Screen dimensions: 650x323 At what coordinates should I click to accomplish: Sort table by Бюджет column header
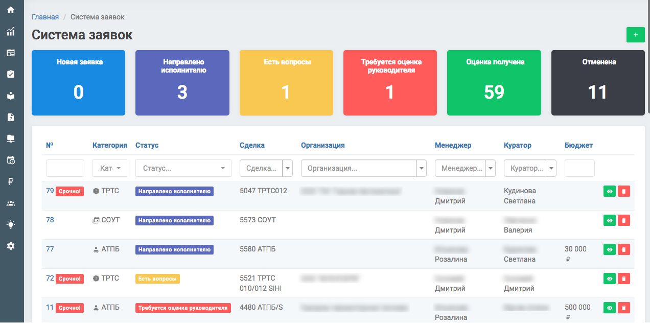(578, 145)
